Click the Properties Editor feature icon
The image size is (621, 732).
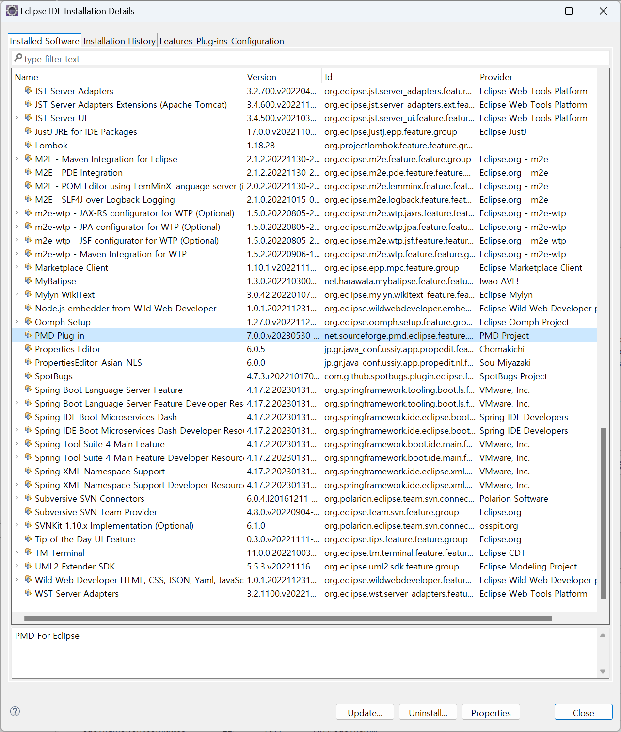click(29, 349)
